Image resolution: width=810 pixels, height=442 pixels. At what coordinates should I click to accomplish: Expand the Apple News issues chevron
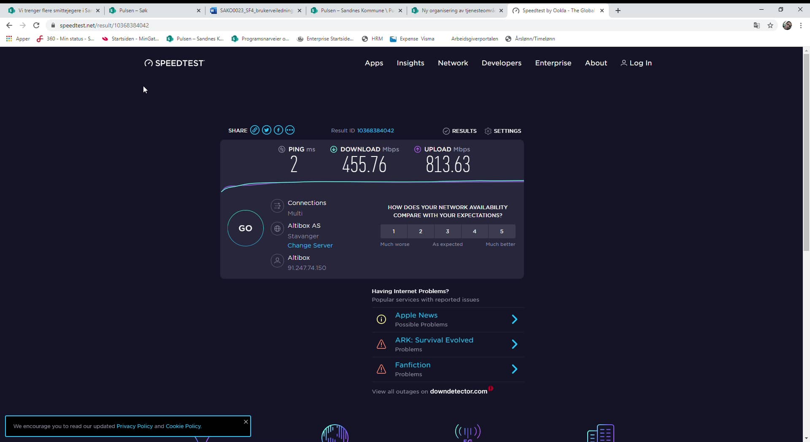point(514,319)
